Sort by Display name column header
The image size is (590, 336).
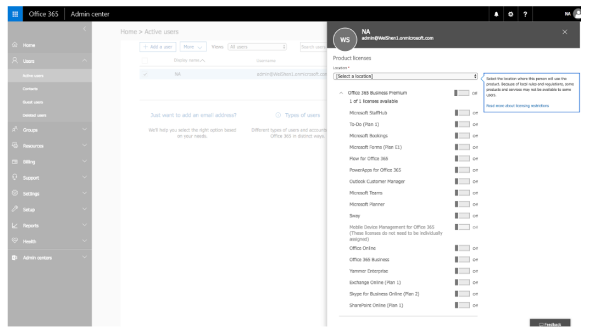pyautogui.click(x=189, y=60)
